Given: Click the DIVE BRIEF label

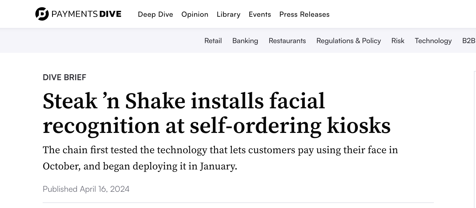Looking at the screenshot, I should click(65, 77).
